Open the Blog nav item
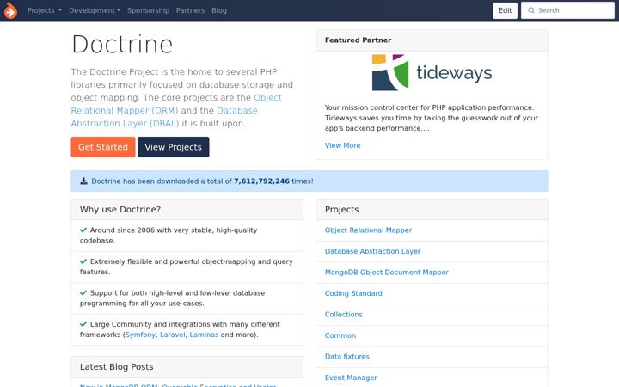The width and height of the screenshot is (619, 387). point(219,10)
